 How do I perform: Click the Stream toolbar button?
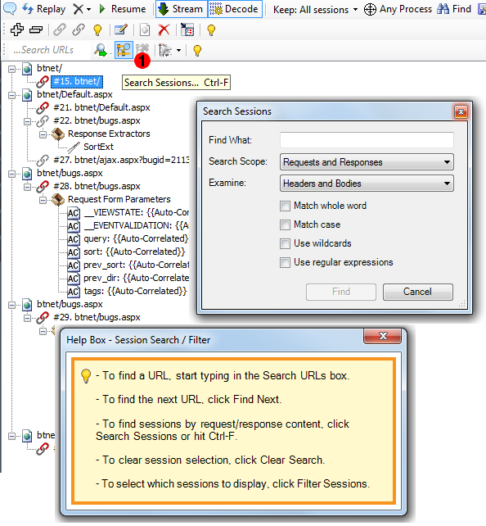click(181, 9)
